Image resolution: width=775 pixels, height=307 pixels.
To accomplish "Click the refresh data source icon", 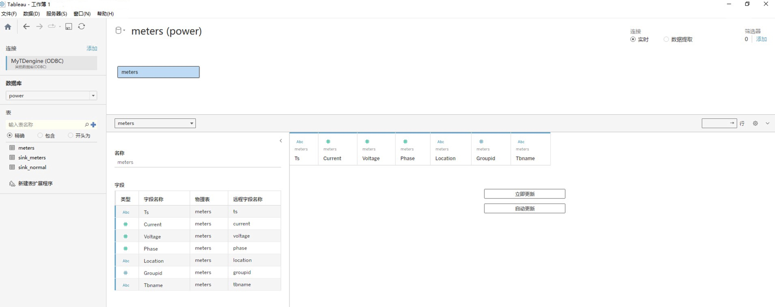I will pos(82,27).
